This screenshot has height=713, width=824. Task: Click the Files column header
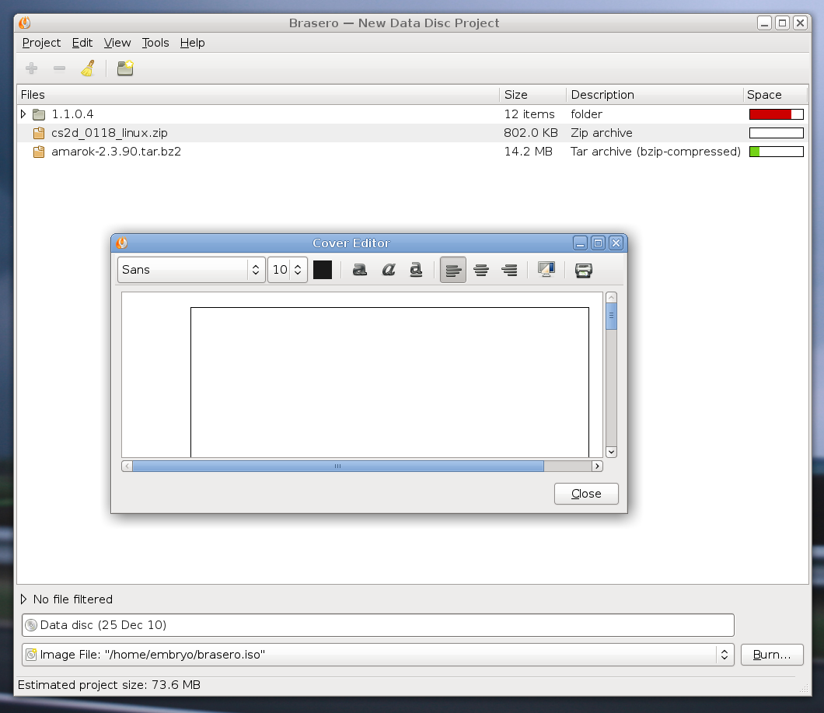point(258,95)
